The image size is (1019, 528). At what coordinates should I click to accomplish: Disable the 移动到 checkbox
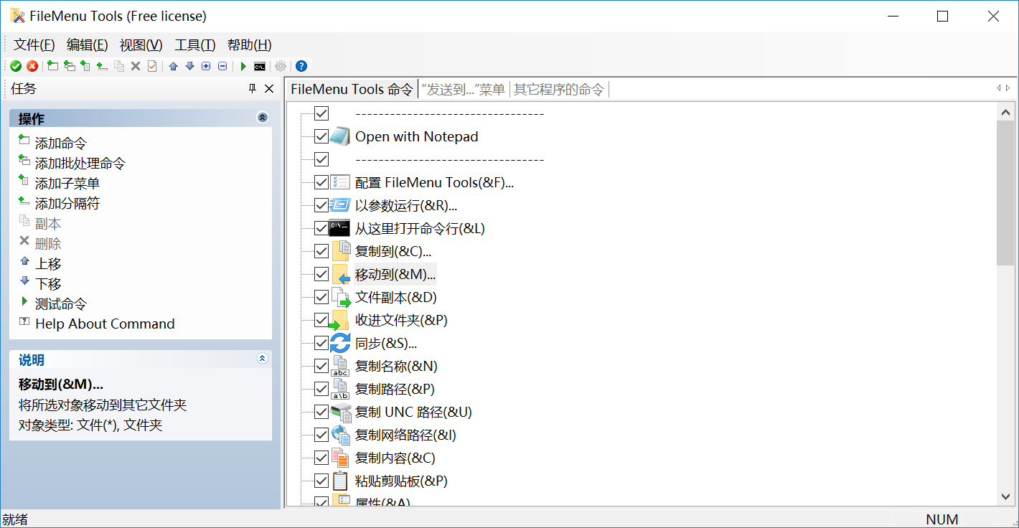(321, 274)
